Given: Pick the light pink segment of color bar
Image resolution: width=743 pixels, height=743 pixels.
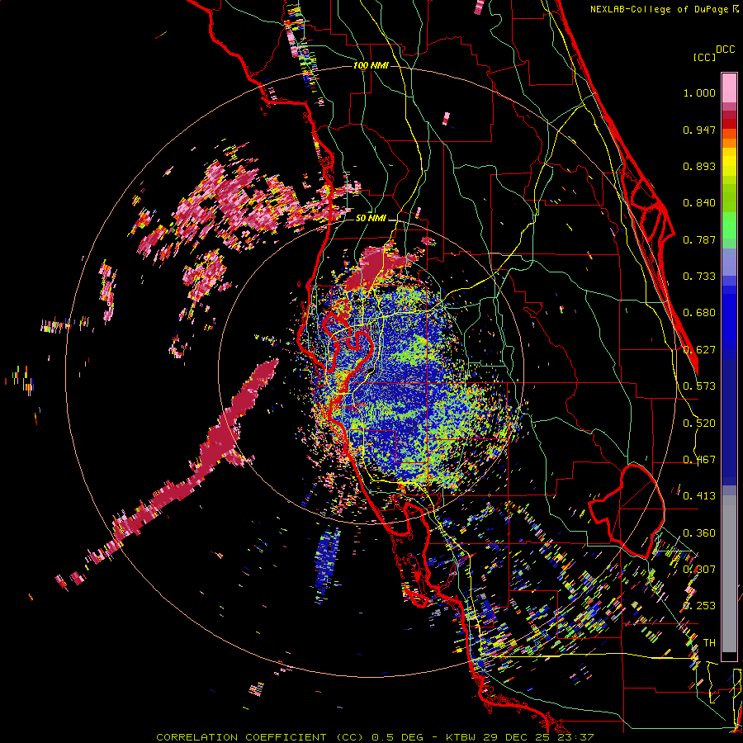Looking at the screenshot, I should coord(729,88).
